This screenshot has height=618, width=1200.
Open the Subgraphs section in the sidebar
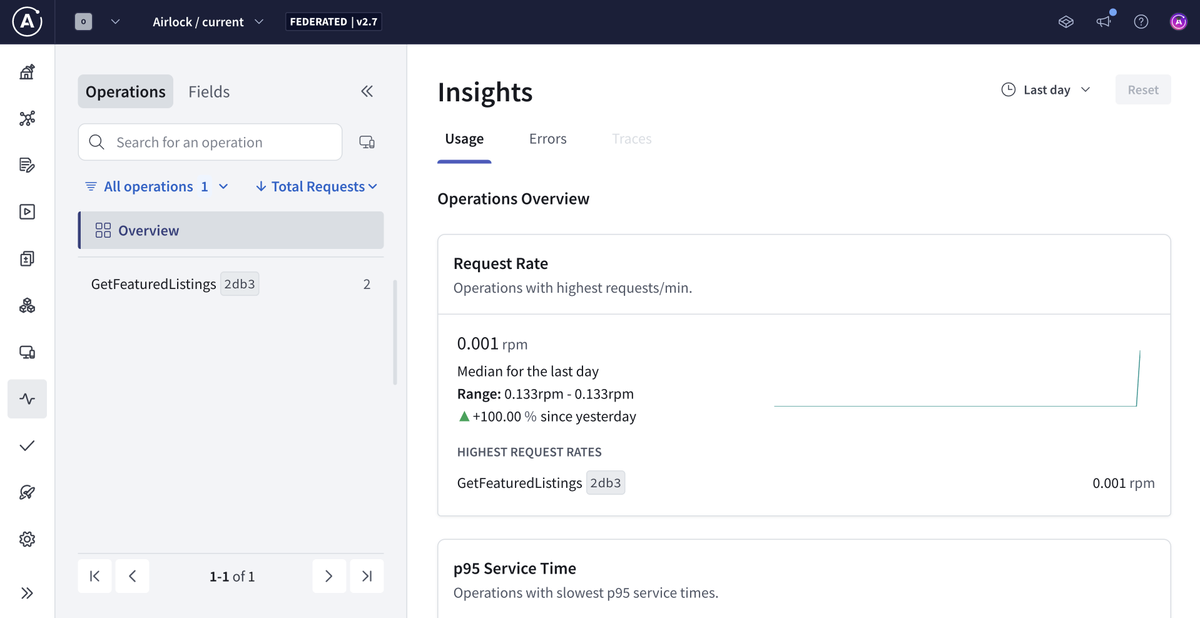click(27, 305)
